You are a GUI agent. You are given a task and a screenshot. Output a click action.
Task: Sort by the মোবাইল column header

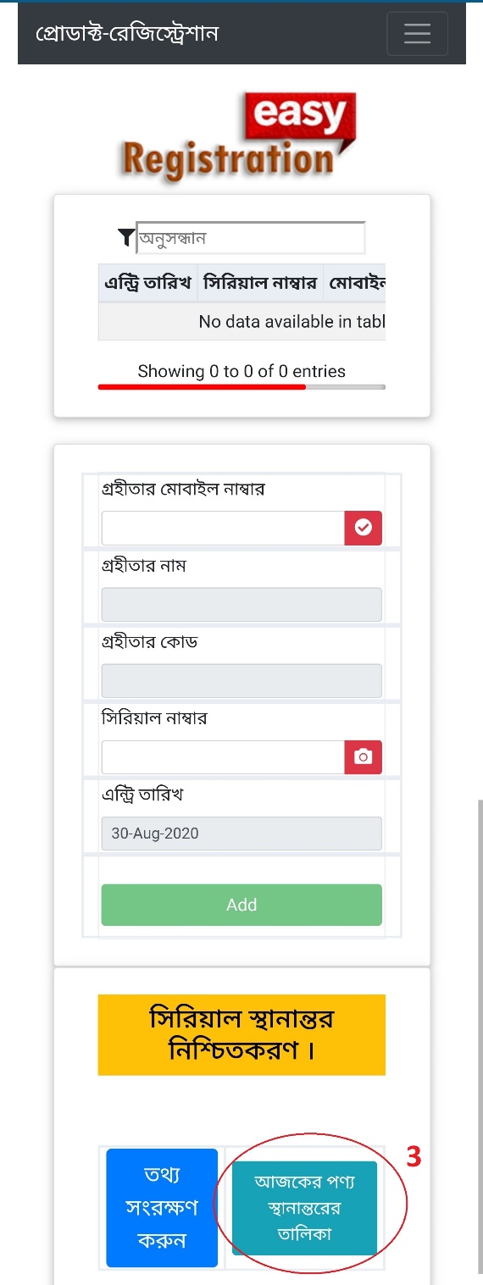[x=355, y=282]
